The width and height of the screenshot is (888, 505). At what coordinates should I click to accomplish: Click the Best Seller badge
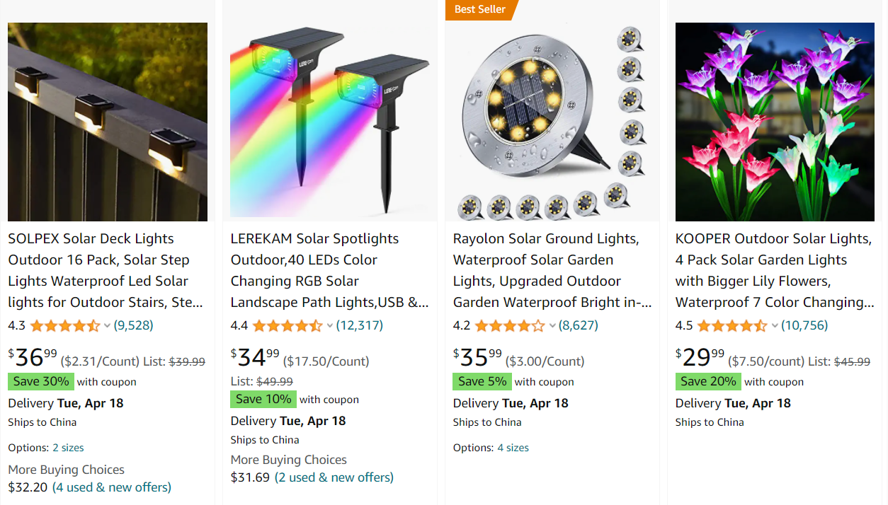tap(480, 9)
